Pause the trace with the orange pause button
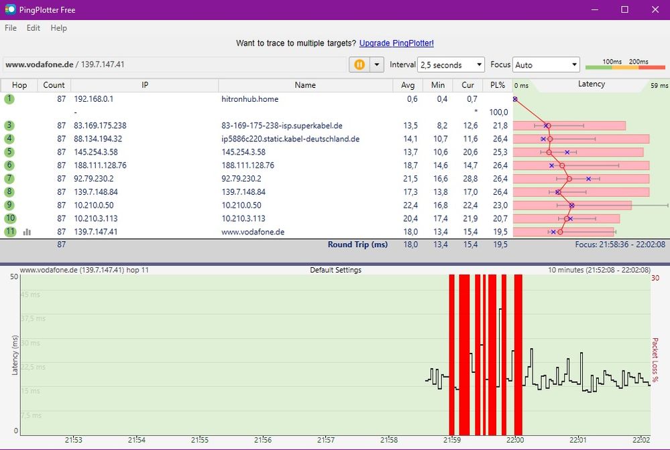The height and width of the screenshot is (450, 670). click(359, 65)
